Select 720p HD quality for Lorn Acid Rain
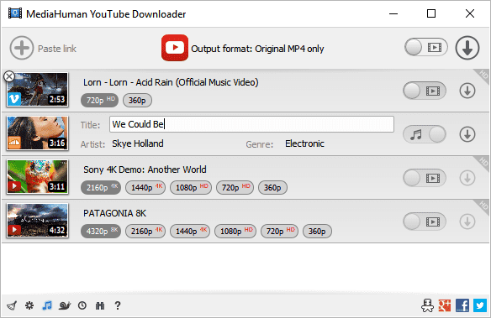The image size is (491, 318). [x=99, y=101]
